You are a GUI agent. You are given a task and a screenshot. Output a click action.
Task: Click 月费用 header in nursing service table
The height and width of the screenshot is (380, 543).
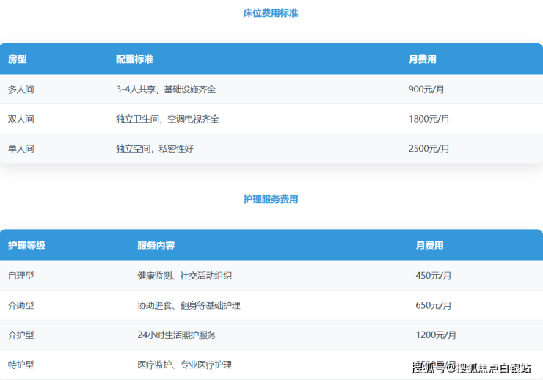coord(429,246)
